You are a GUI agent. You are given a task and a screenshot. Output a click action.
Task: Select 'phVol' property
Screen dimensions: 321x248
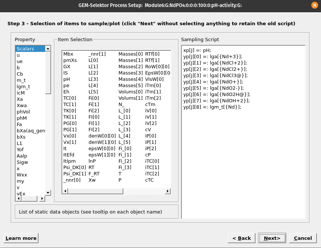point(23,112)
